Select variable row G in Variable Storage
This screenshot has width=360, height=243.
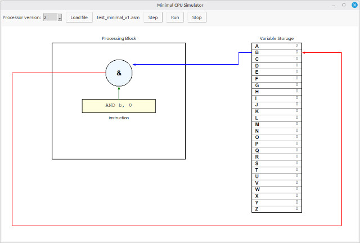277,85
